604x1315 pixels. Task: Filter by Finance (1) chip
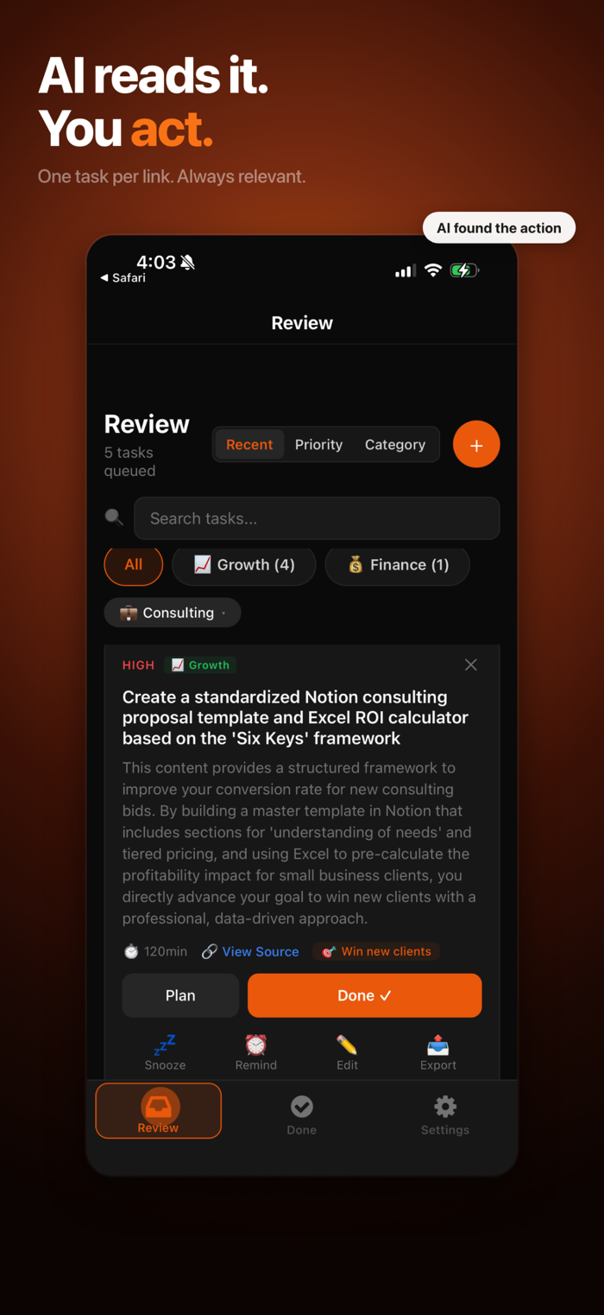398,565
